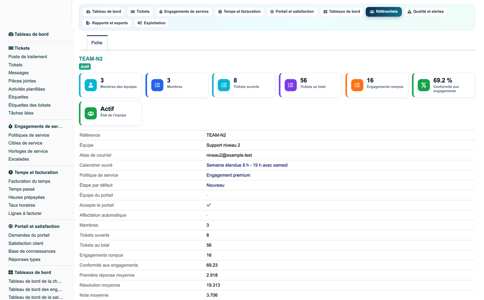Open the Engagement premium policy link
The width and height of the screenshot is (484, 300).
(x=228, y=175)
